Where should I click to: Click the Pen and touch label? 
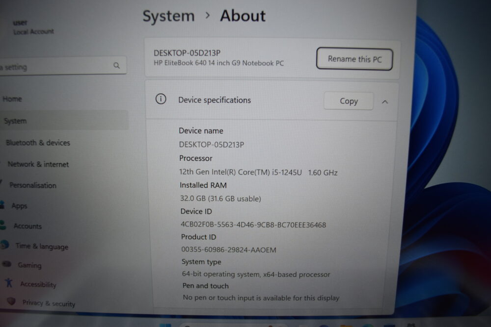pos(205,286)
